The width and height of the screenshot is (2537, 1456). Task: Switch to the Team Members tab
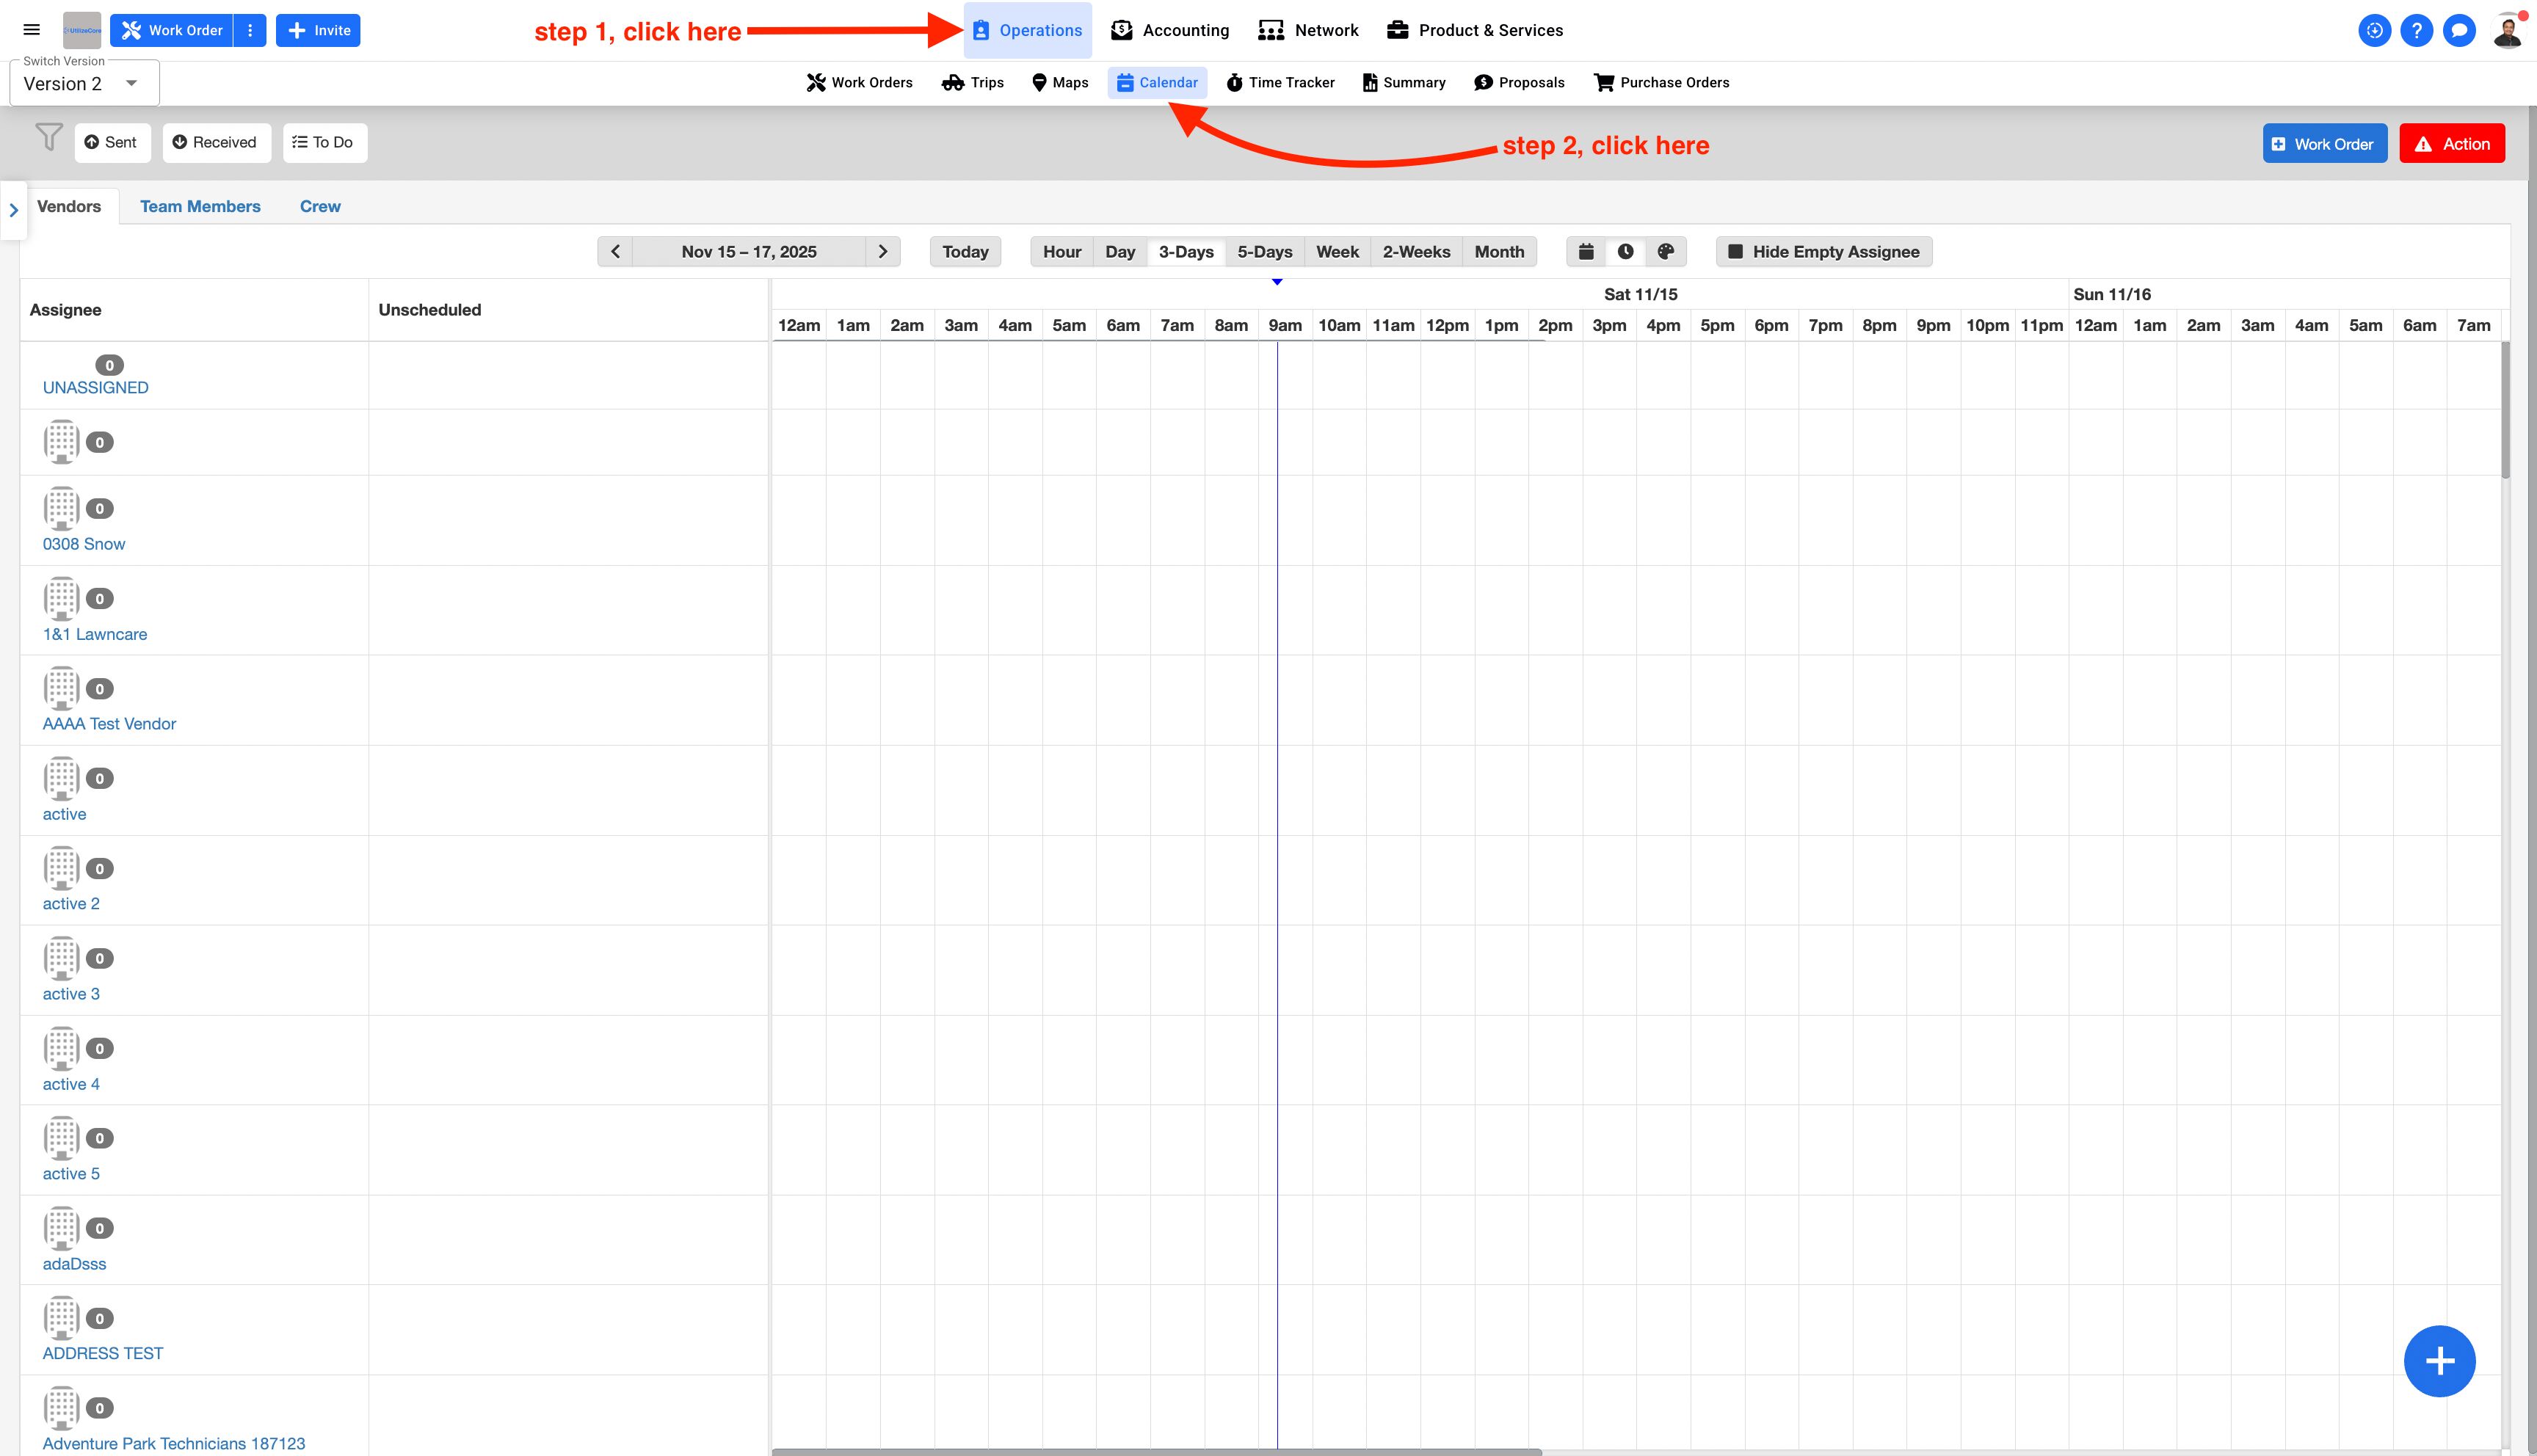[x=200, y=206]
